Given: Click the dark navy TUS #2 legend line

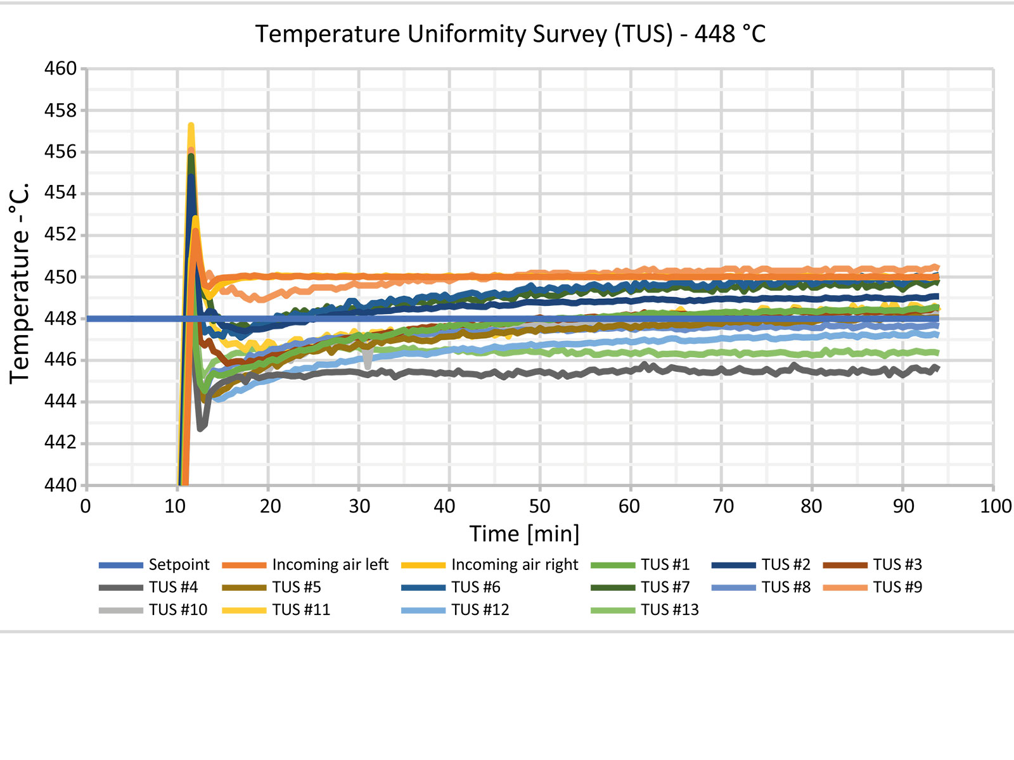Looking at the screenshot, I should [734, 565].
